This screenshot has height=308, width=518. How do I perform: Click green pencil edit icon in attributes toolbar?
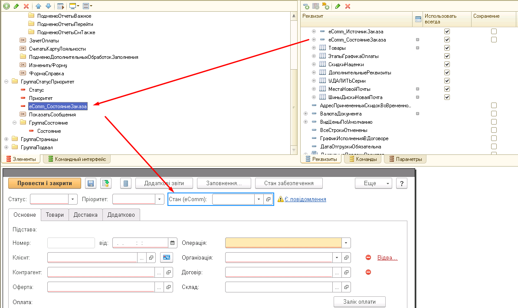(x=338, y=6)
